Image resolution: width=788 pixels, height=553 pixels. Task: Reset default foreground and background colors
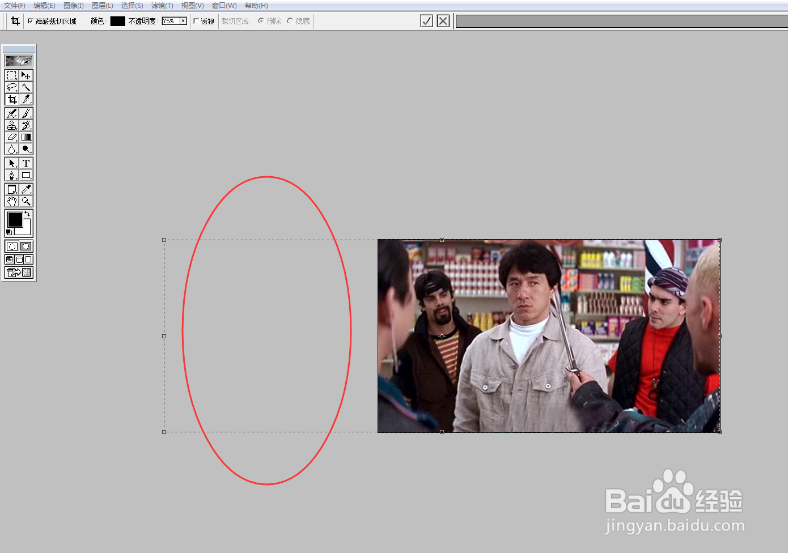[x=9, y=232]
